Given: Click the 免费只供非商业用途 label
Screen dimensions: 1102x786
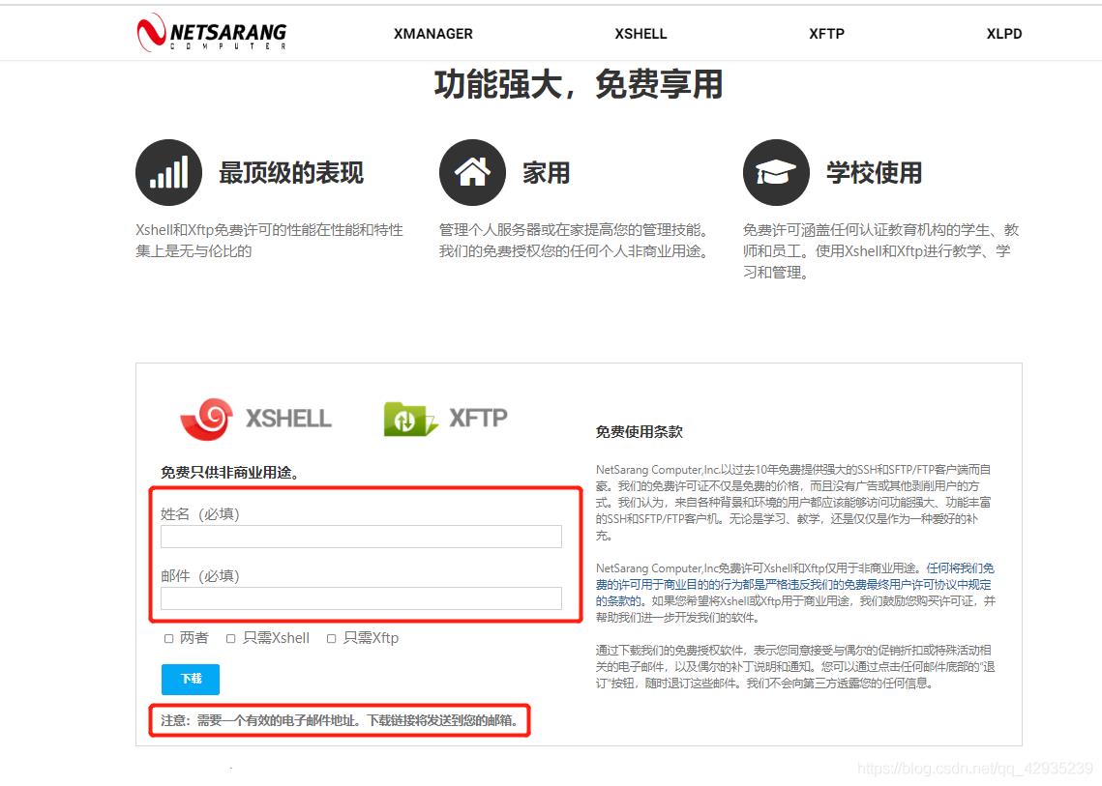Looking at the screenshot, I should coord(230,473).
